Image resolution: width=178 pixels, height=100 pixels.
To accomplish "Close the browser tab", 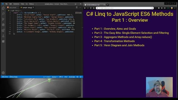I will [x=104, y=5].
